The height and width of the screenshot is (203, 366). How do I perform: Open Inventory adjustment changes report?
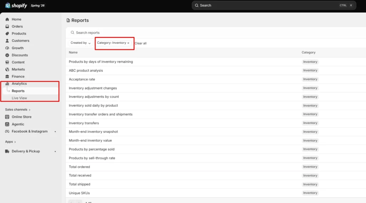pyautogui.click(x=93, y=88)
